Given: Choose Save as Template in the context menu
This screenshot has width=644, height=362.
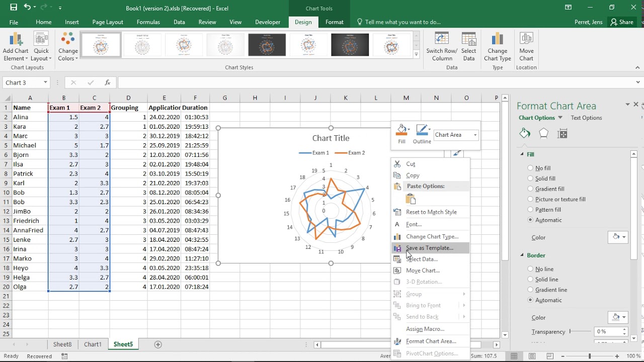Looking at the screenshot, I should (431, 248).
